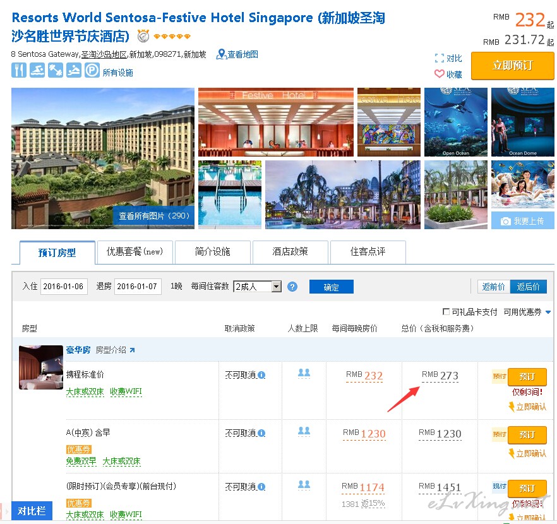
Task: Click 查看所有图片 (290) button
Action: 154,216
